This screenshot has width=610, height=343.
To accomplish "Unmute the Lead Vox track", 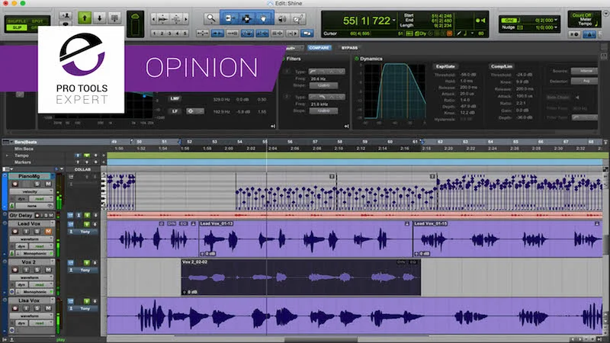I will 48,232.
